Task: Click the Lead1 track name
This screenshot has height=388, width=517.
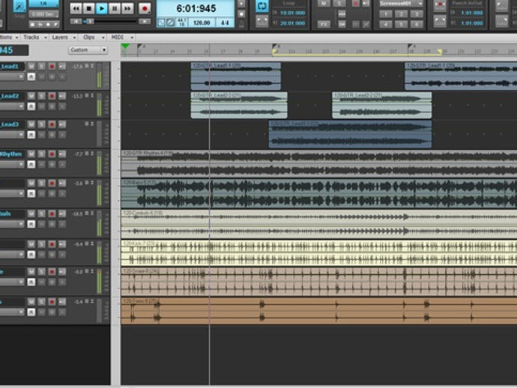Action: [10, 67]
